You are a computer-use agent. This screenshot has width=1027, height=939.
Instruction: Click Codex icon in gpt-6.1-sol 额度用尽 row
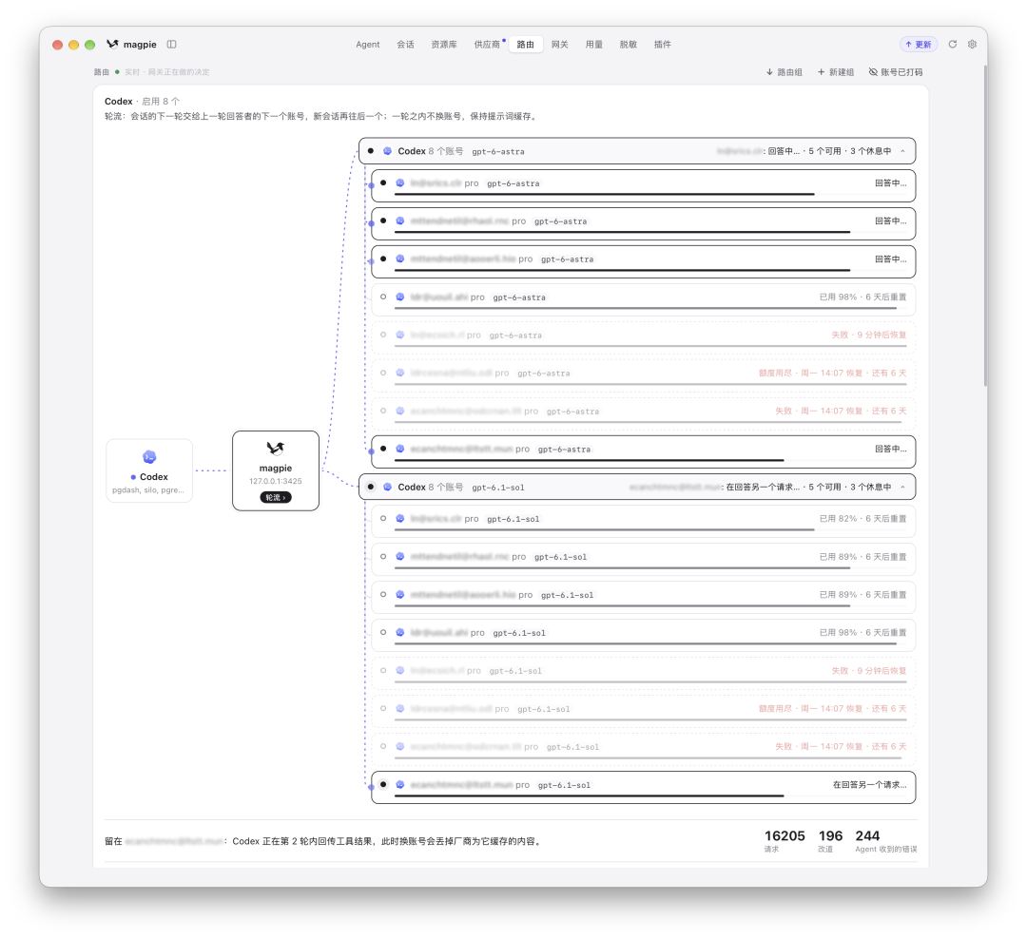click(399, 708)
